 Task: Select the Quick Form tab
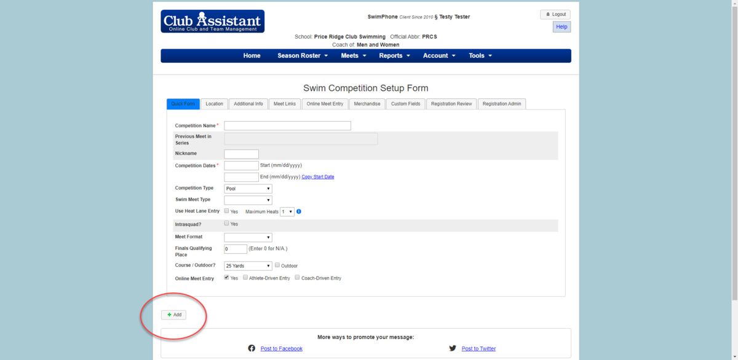point(183,104)
